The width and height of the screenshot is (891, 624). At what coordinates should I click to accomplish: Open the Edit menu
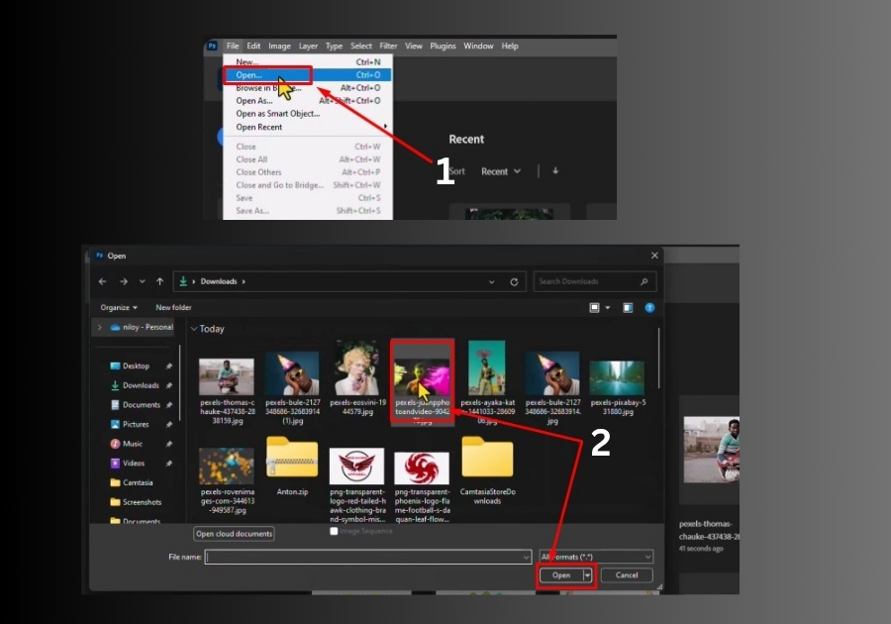point(253,46)
